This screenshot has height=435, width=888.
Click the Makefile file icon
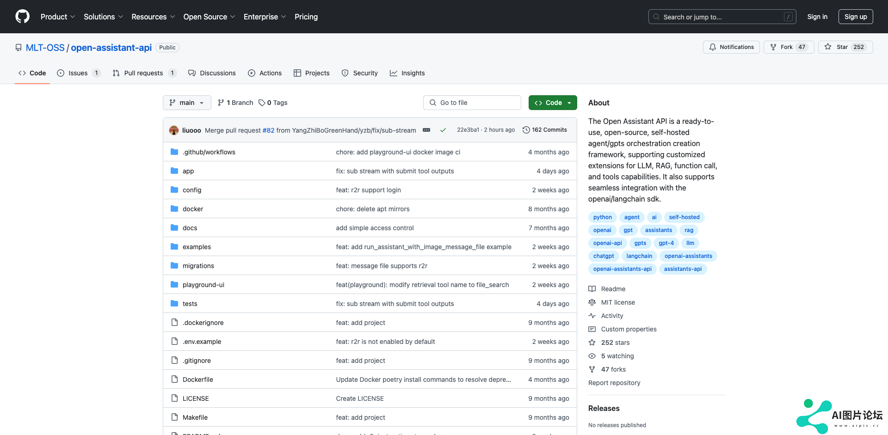[174, 417]
